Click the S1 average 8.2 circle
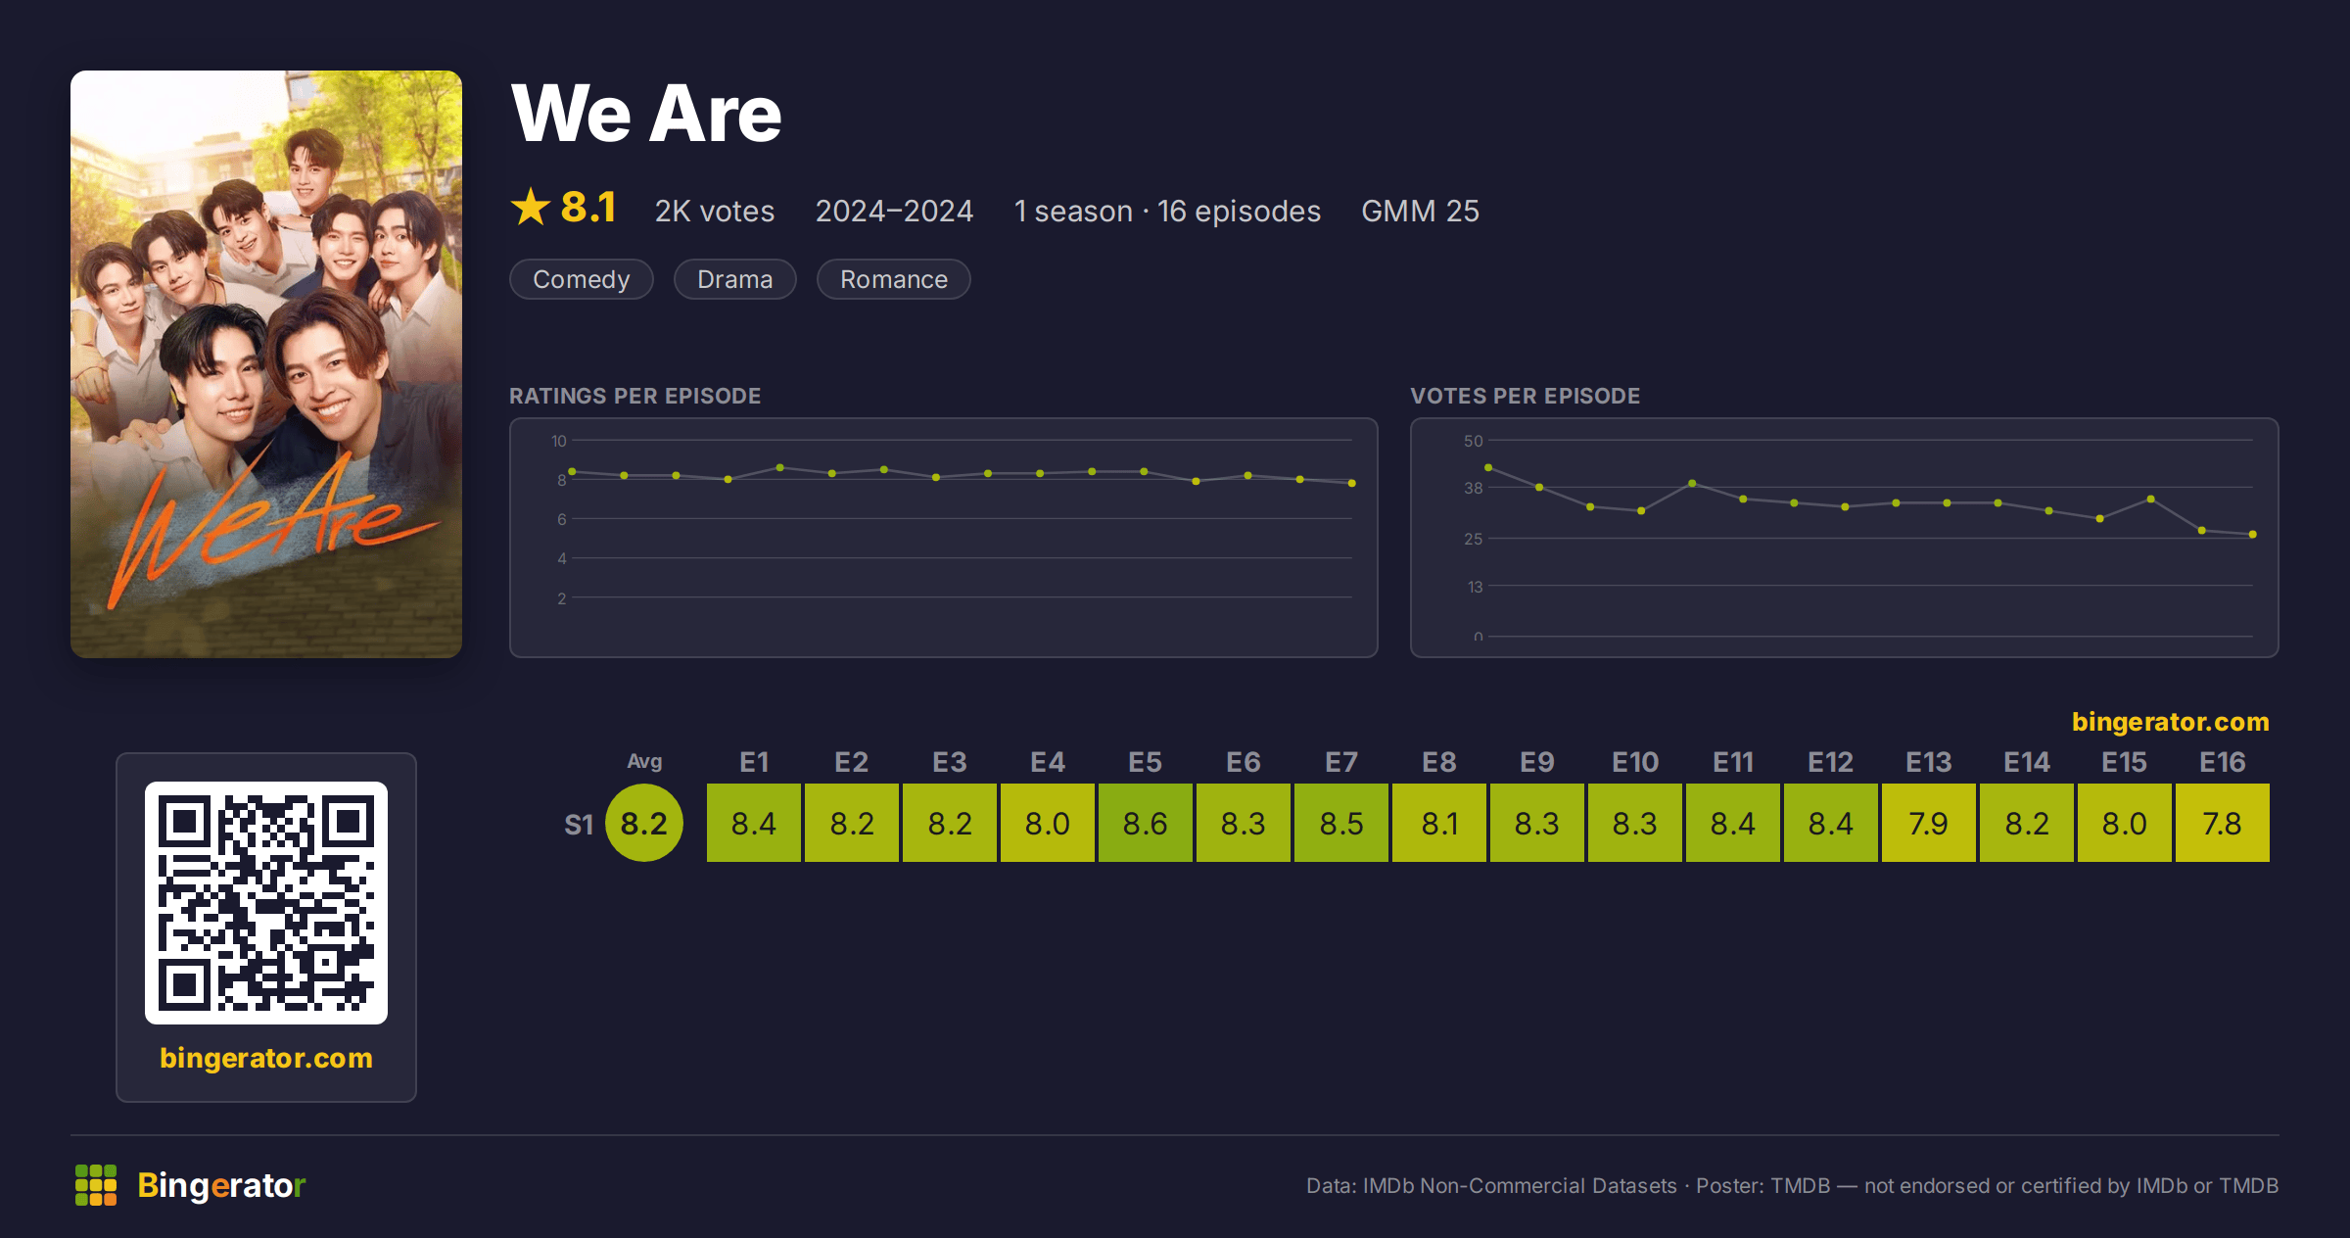Viewport: 2350px width, 1238px height. [x=644, y=823]
